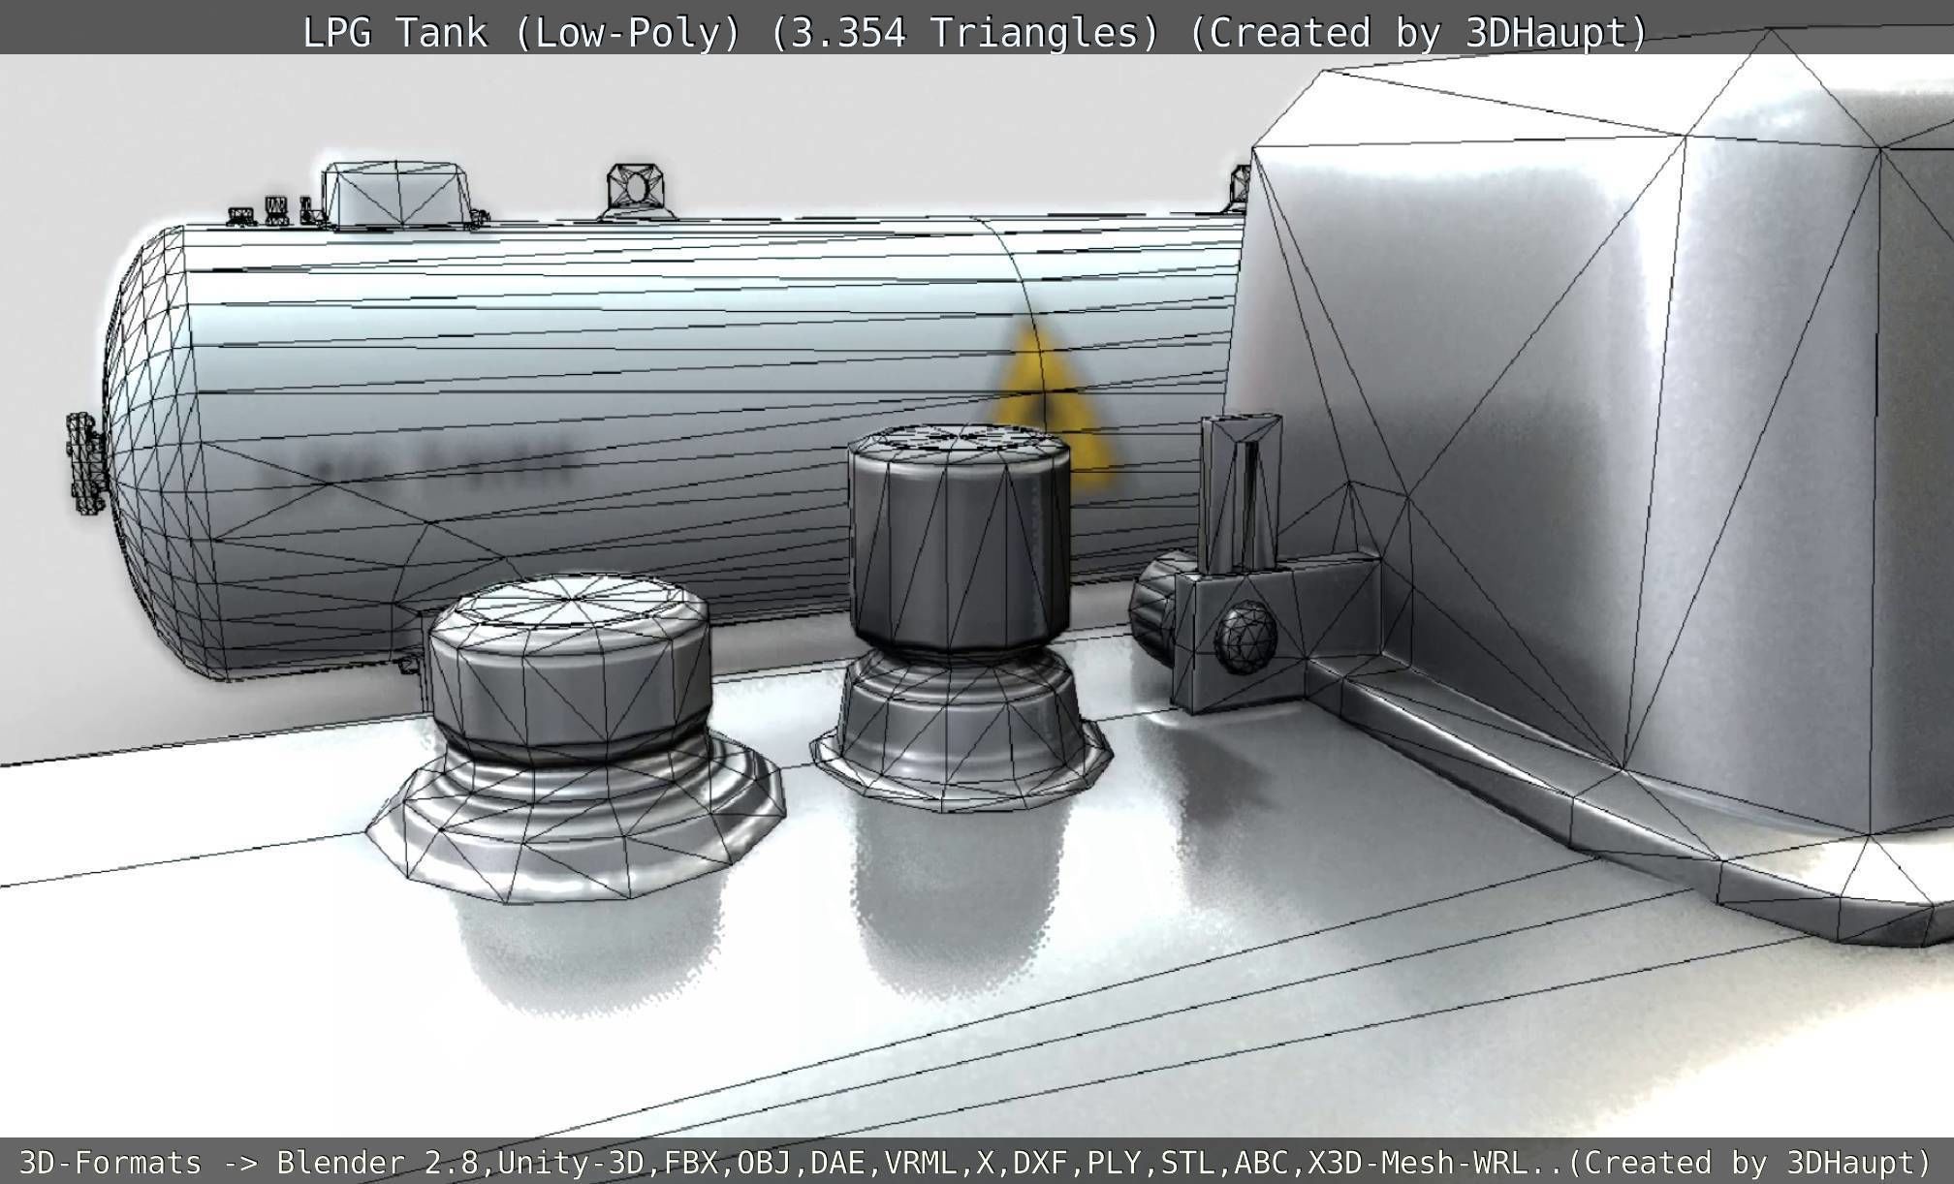Click the bottom caption '3D-Formats -> Blender 2.8,Unity-3D,FBX,OBJ…'
Viewport: 1954px width, 1184px height.
[976, 1162]
